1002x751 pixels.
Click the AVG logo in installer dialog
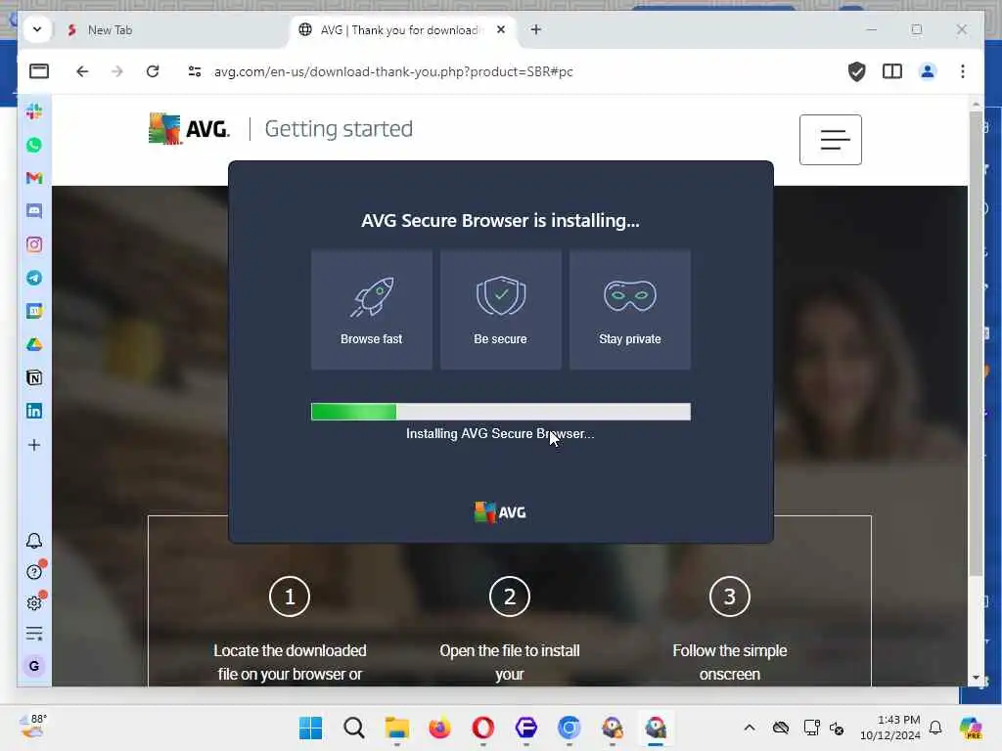(500, 512)
